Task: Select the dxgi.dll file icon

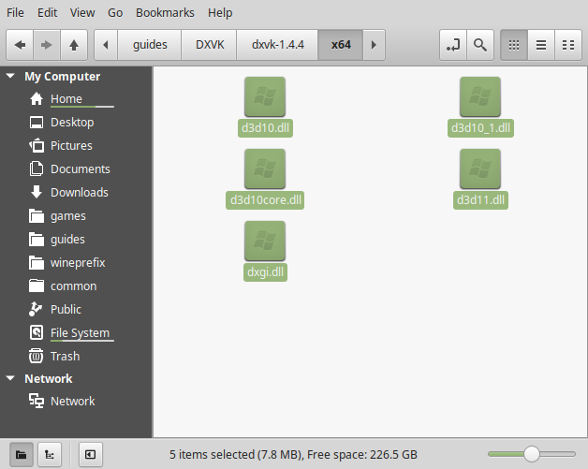Action: 265,241
